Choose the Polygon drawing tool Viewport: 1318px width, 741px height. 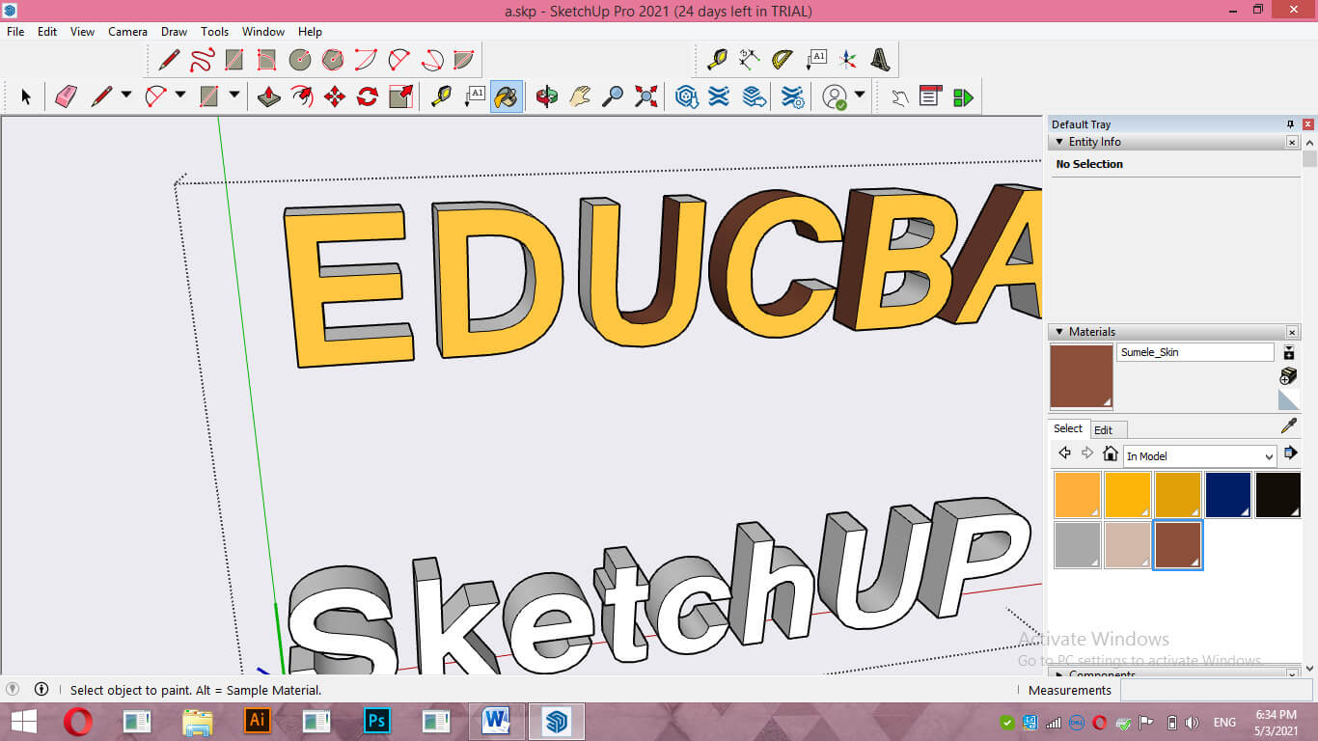point(333,60)
